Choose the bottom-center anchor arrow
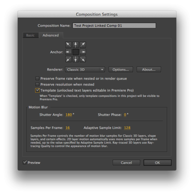 click(76, 59)
